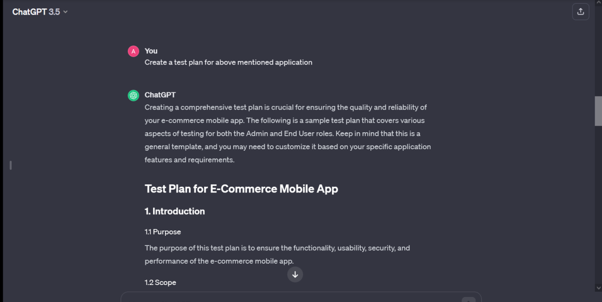Click the "1.2 Scope" subheading

(x=160, y=282)
